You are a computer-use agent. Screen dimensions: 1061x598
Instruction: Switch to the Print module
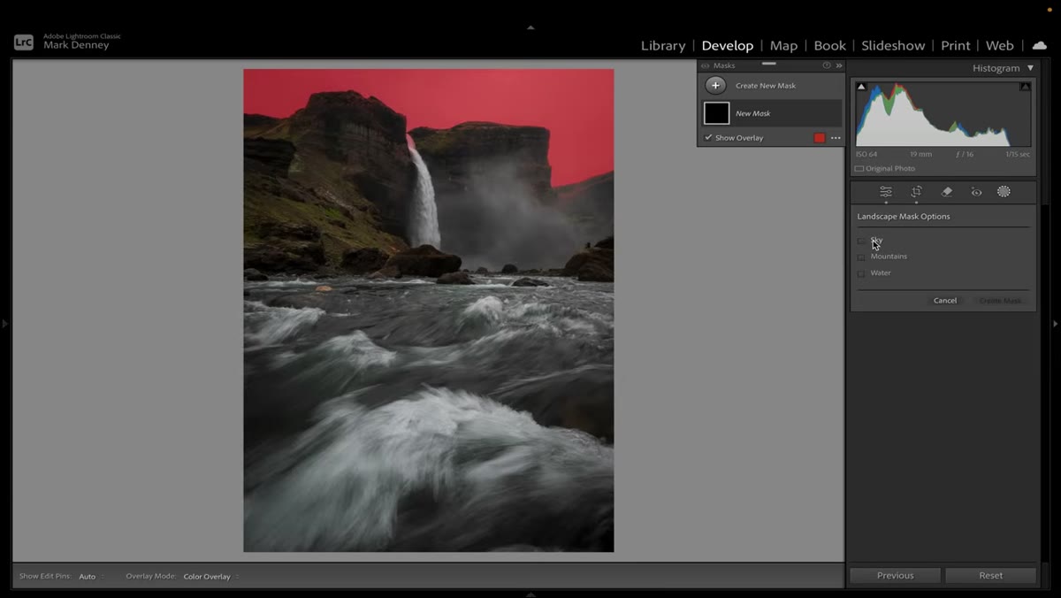pyautogui.click(x=955, y=46)
